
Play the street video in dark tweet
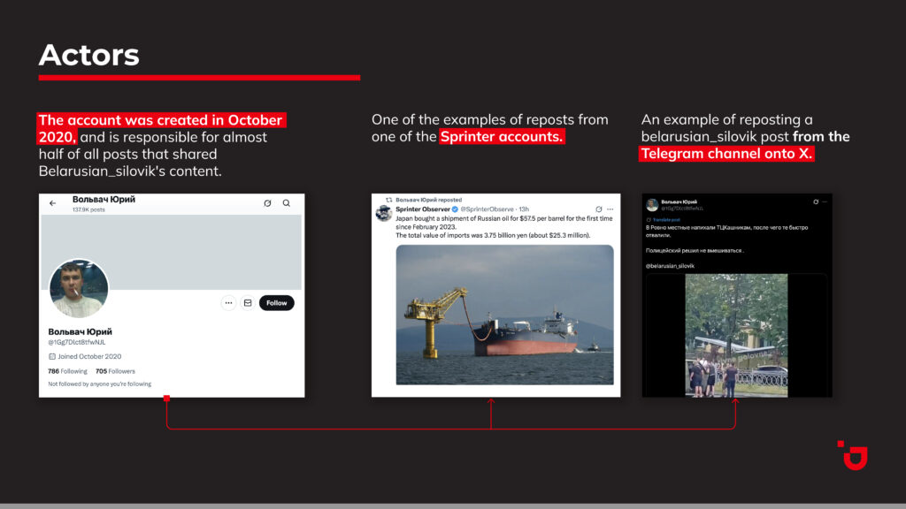pyautogui.click(x=736, y=336)
